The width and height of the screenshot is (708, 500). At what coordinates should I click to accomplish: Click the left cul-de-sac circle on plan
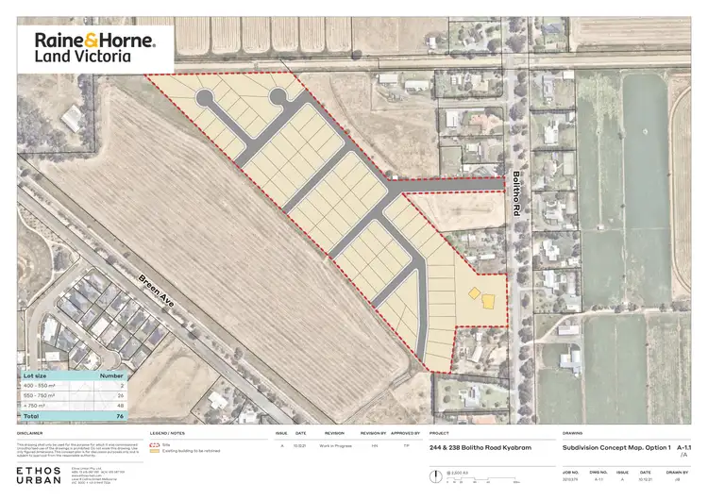click(204, 97)
